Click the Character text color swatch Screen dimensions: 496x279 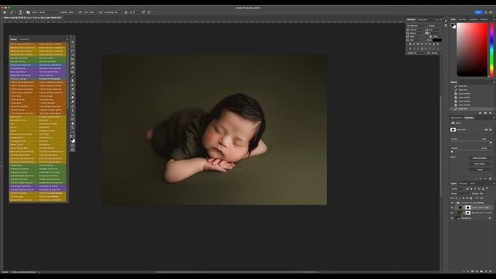pos(437,40)
